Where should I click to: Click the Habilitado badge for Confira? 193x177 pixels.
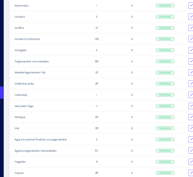pos(165,28)
